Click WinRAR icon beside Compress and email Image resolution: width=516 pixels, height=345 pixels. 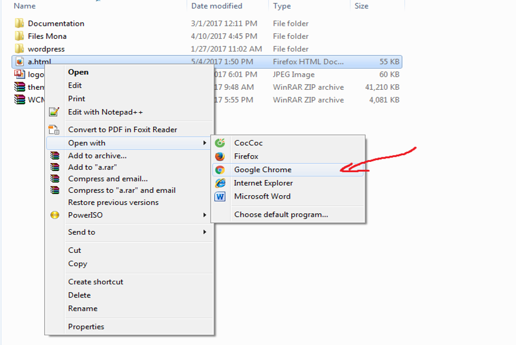point(54,179)
